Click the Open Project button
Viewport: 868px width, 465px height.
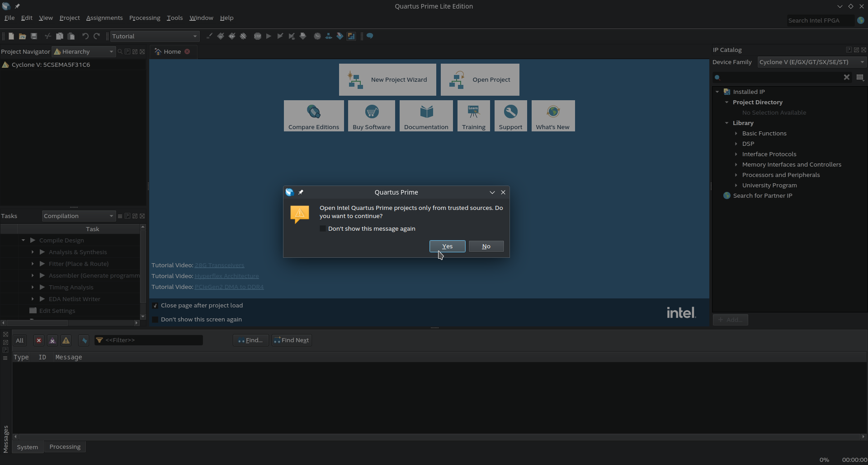tap(480, 80)
